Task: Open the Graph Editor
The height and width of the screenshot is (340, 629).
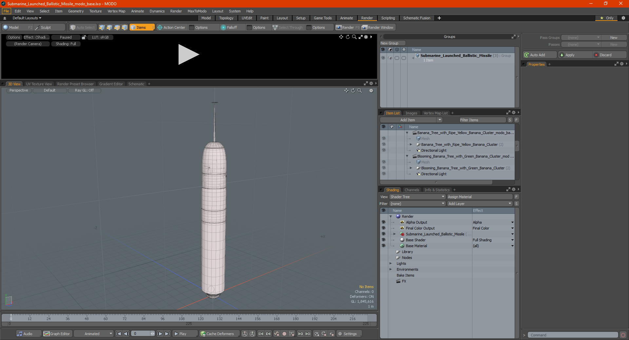Action: tap(57, 334)
